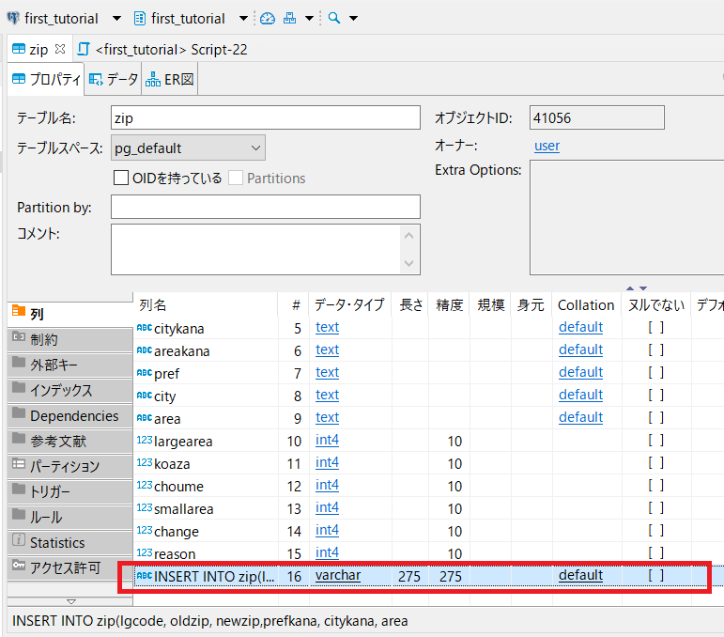The image size is (724, 637).
Task: Open first_tutorial database dropdown arrow
Action: [243, 19]
